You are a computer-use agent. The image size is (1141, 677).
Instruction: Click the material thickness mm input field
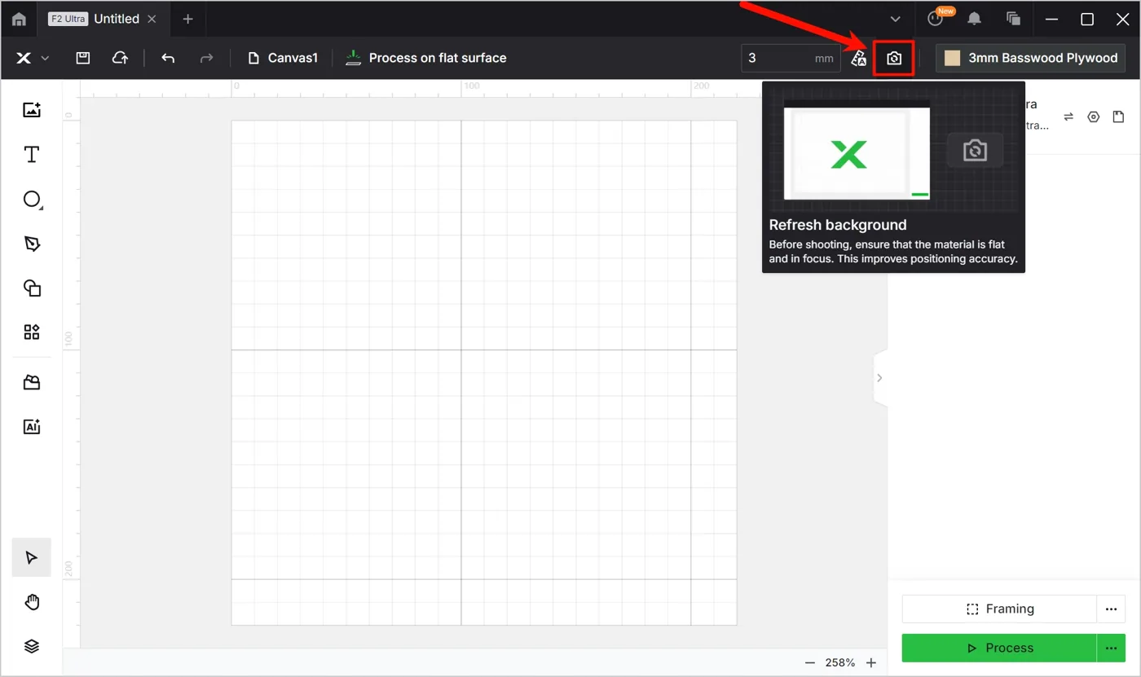[x=790, y=58]
